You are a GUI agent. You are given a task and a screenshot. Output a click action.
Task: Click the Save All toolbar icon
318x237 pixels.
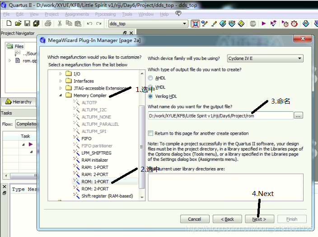tap(36, 23)
